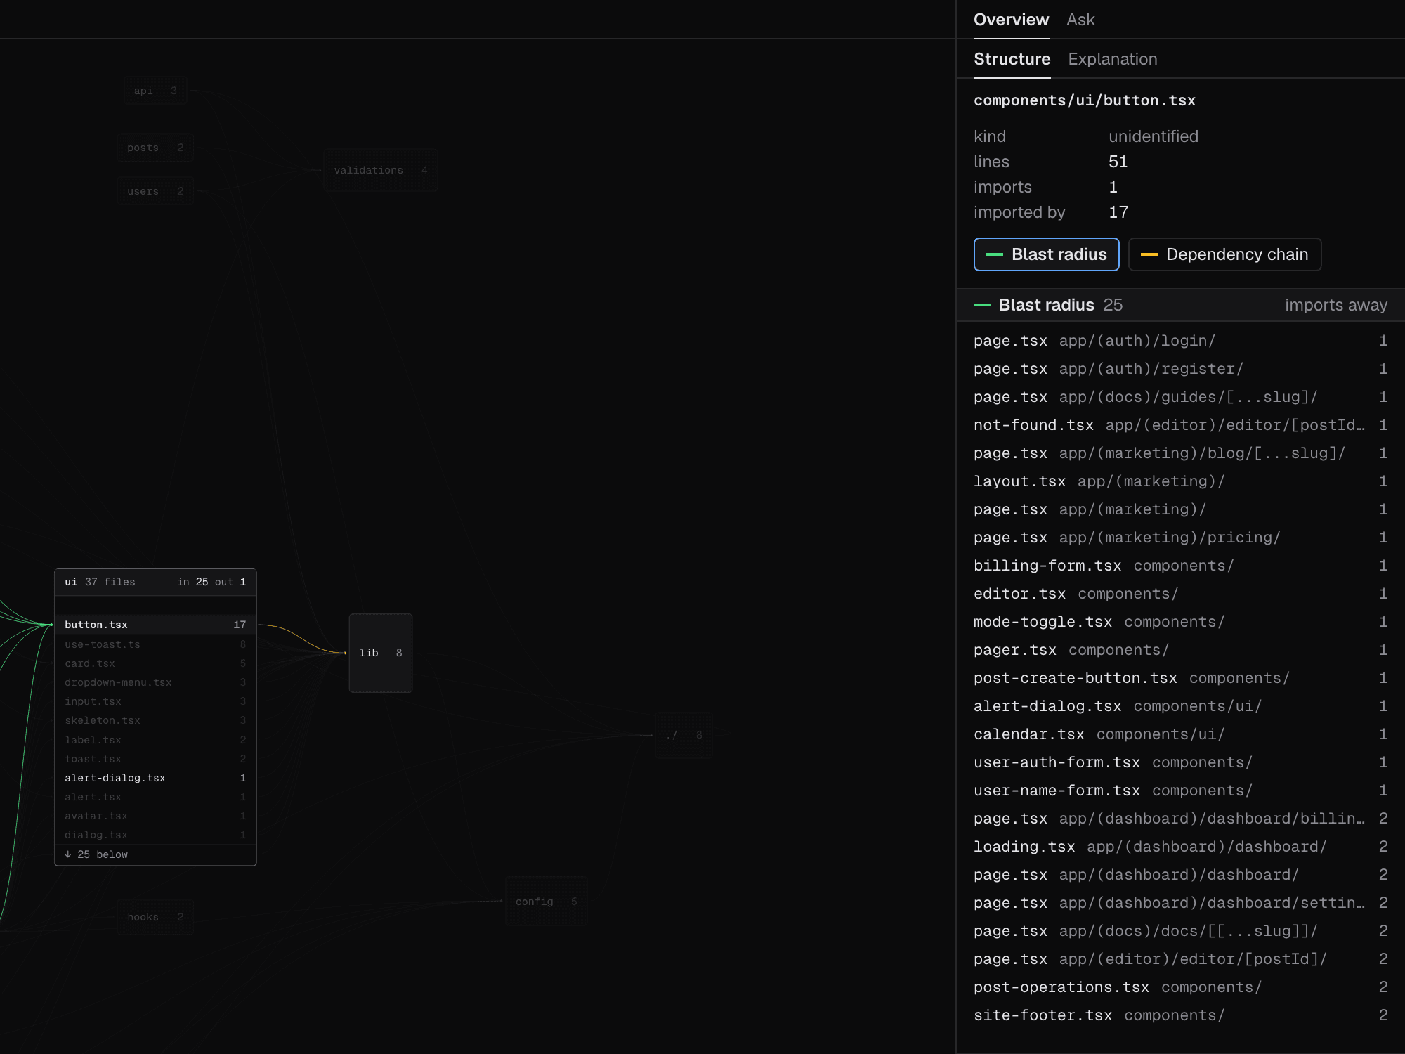Image resolution: width=1405 pixels, height=1054 pixels.
Task: Toggle the Blast radius highlight button
Action: pos(1046,254)
